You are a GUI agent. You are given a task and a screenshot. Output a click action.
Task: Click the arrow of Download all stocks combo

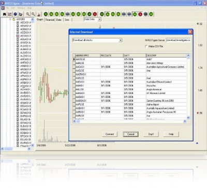[x=121, y=40]
